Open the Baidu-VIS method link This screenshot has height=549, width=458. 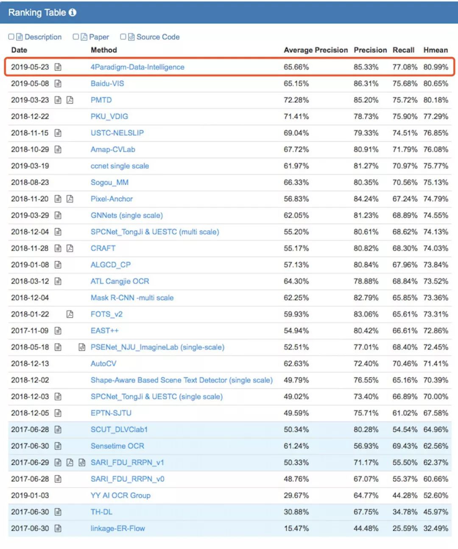107,84
